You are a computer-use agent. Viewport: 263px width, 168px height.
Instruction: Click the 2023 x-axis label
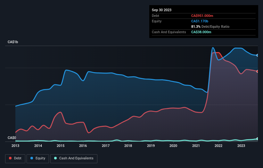241,146
